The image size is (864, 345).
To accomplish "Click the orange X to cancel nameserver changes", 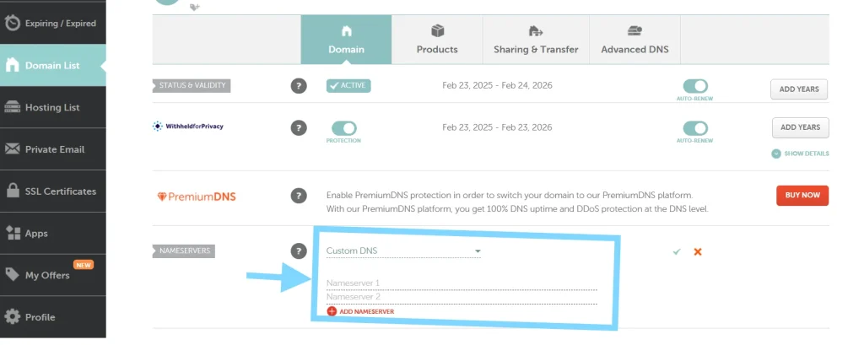I will click(x=698, y=251).
